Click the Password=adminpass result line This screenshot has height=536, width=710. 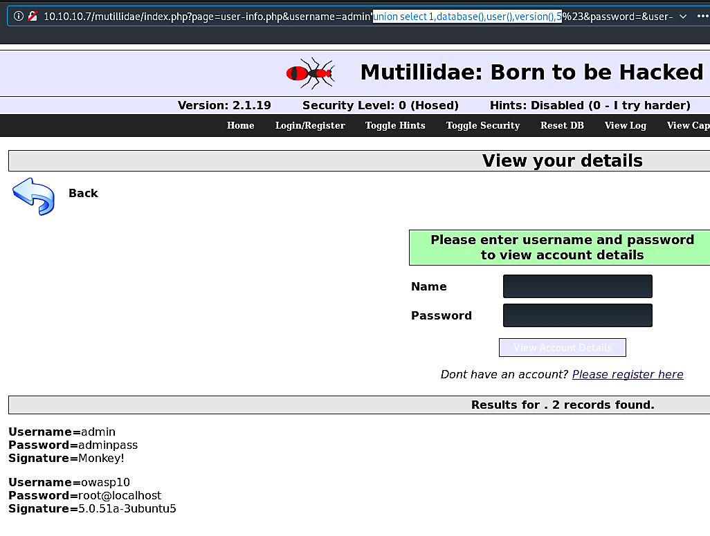coord(73,445)
